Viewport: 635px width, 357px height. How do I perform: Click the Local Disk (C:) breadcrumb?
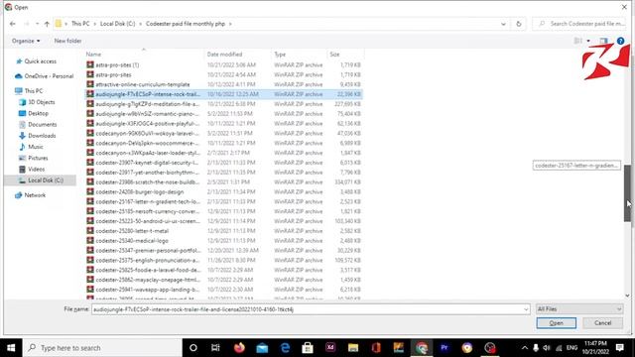(x=117, y=24)
